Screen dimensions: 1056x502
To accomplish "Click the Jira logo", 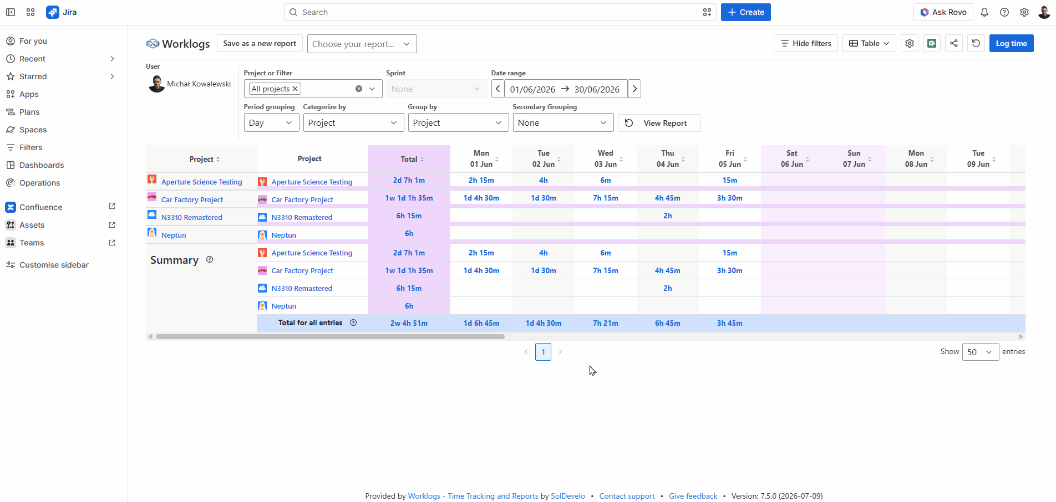I will (62, 12).
